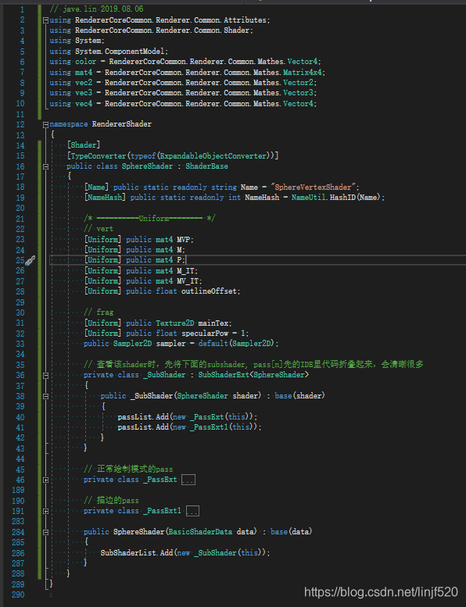Image resolution: width=466 pixels, height=607 pixels.
Task: Click 'Texture2D' type on line 31
Action: [174, 323]
